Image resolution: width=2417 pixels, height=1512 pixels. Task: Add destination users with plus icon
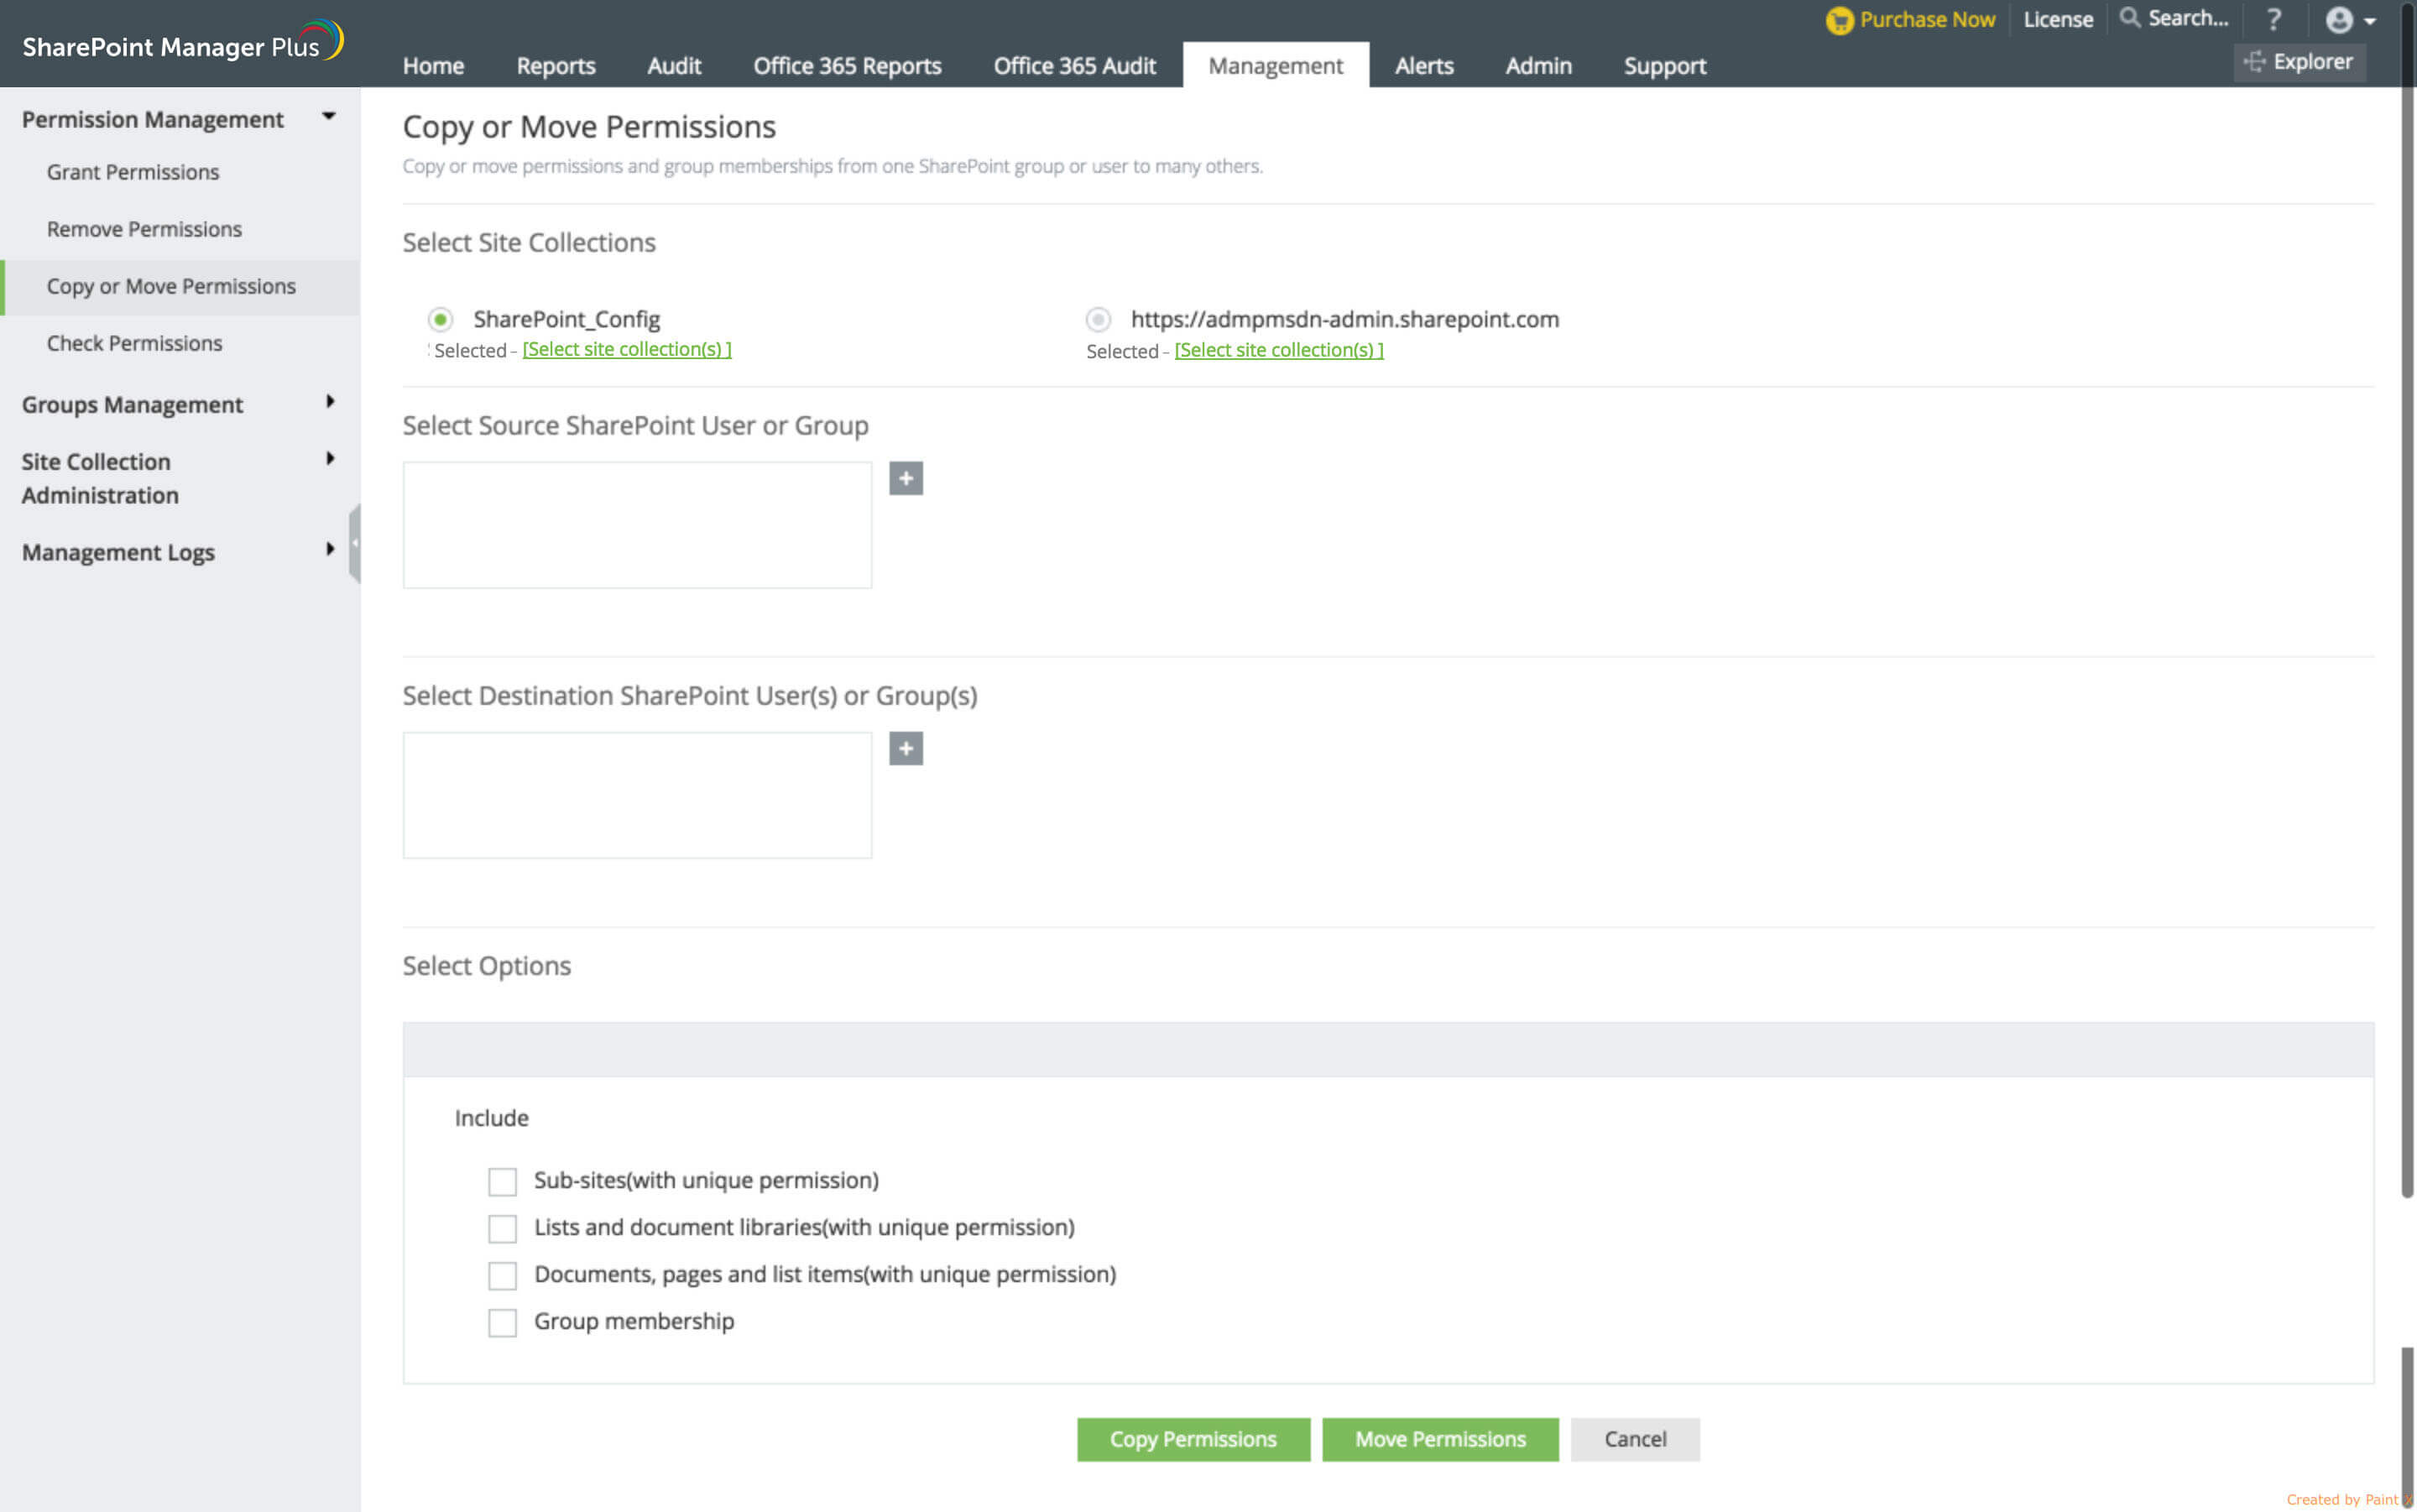[x=906, y=748]
